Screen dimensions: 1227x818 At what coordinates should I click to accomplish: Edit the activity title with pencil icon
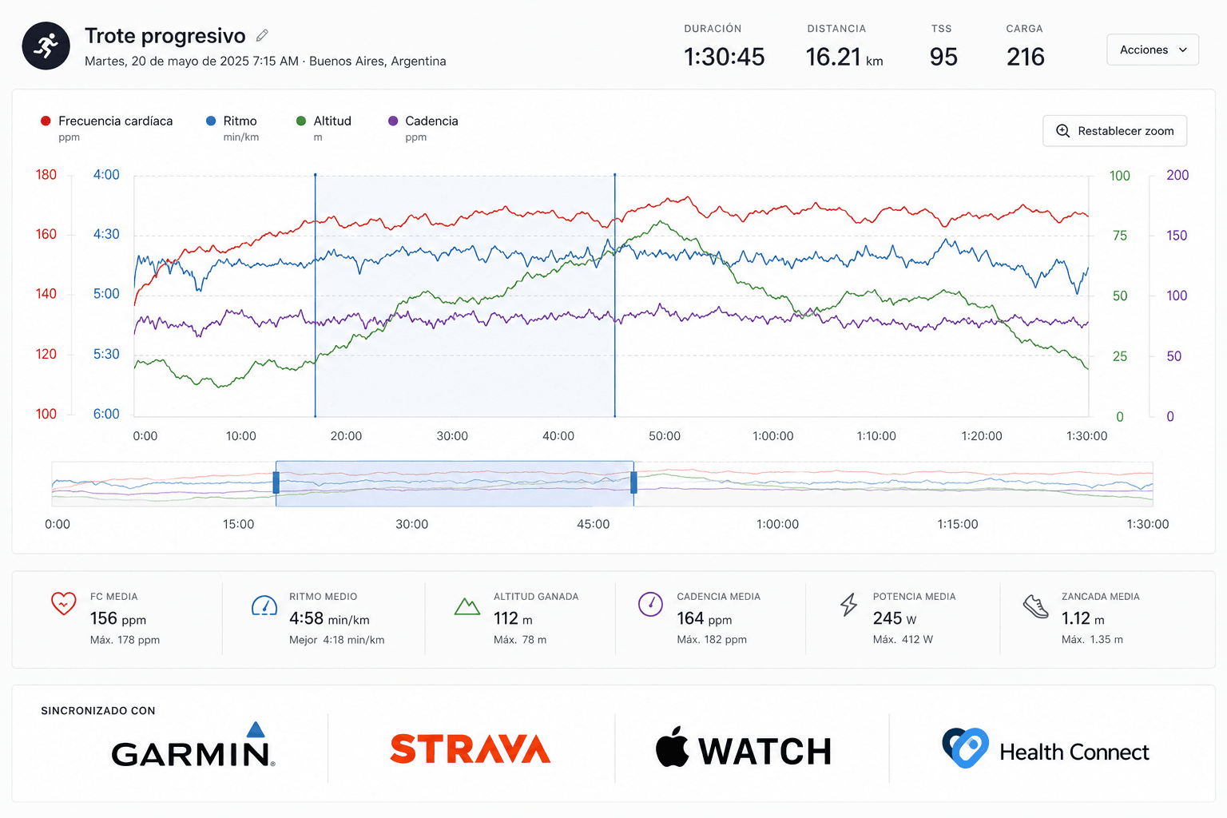click(x=262, y=35)
